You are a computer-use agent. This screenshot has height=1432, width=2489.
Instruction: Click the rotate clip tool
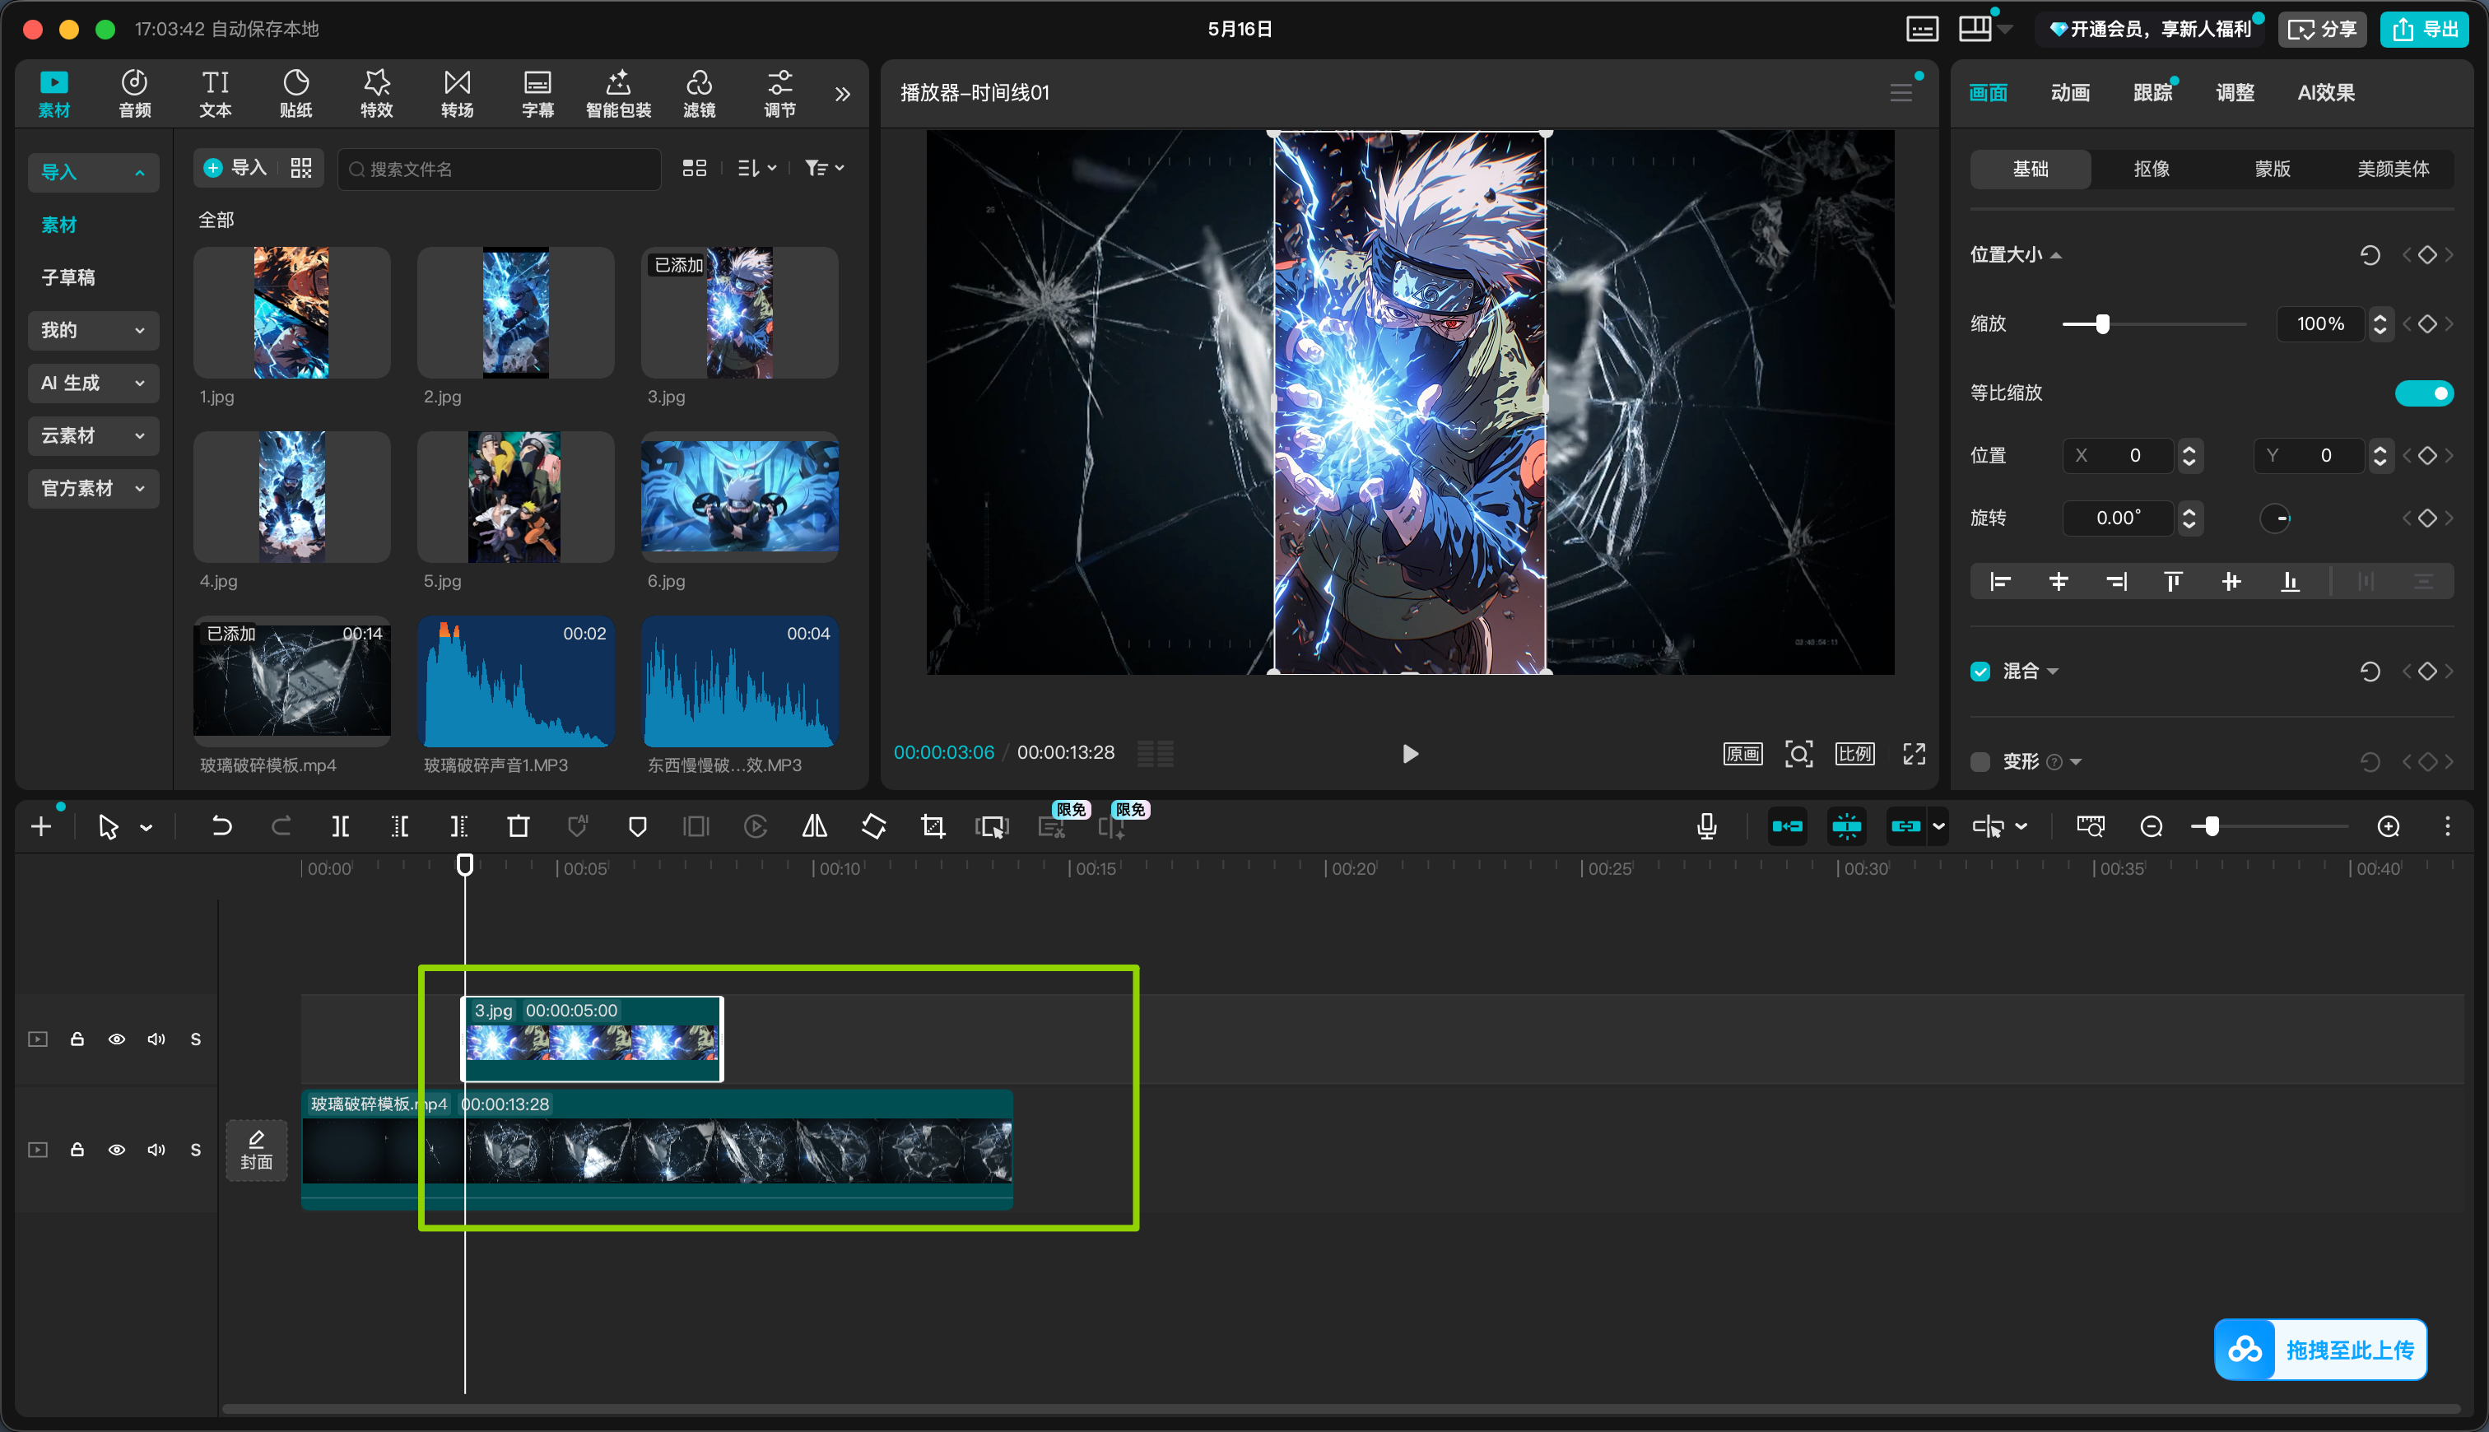coord(873,826)
